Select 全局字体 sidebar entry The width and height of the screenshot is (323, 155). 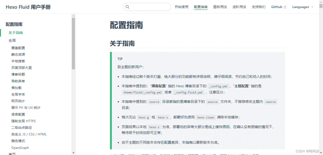tap(18, 94)
